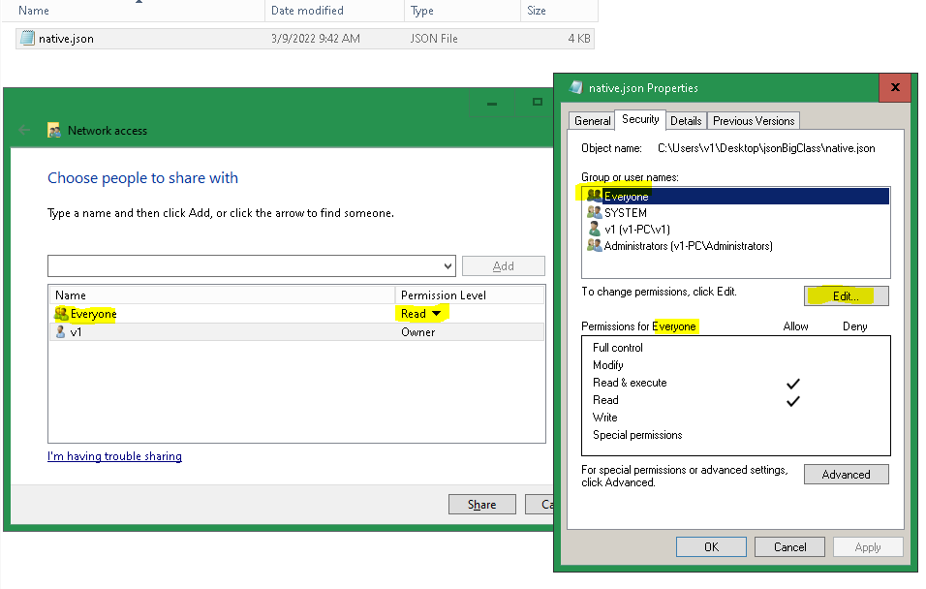Viewport: 926px width, 589px height.
Task: Click the Edit button to change permissions
Action: [846, 295]
